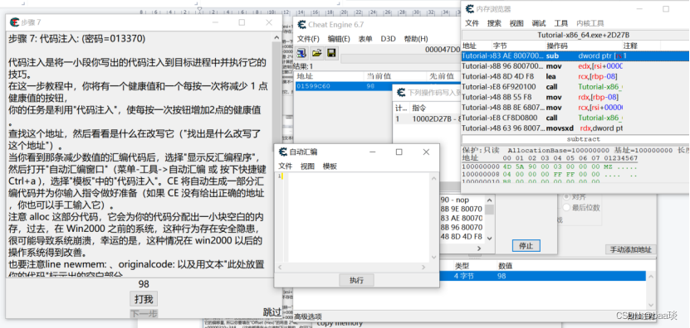Open the D3D menu in Cheat Engine
The width and height of the screenshot is (690, 328).
click(x=388, y=39)
